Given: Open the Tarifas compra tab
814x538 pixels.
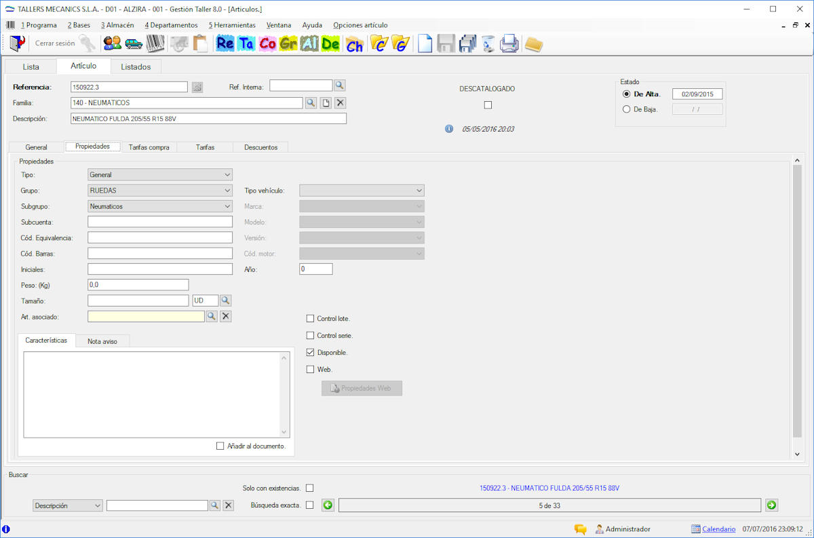Looking at the screenshot, I should pyautogui.click(x=149, y=147).
